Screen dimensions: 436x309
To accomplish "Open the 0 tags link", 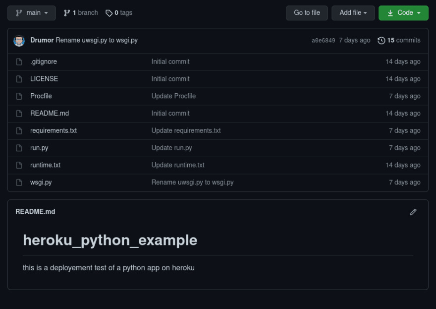I will pyautogui.click(x=119, y=13).
